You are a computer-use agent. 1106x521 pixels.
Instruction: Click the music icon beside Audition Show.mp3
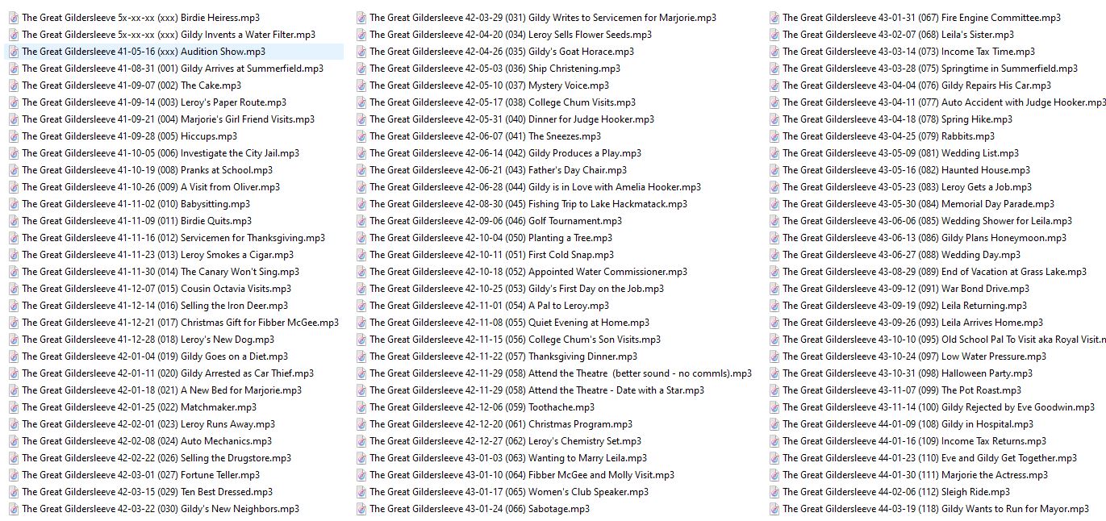click(14, 52)
